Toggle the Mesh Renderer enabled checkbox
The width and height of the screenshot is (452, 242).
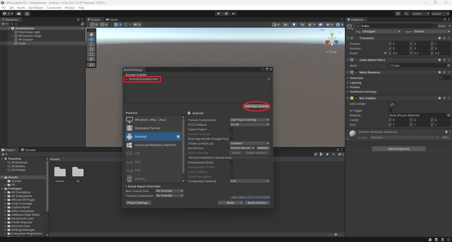pos(356,72)
